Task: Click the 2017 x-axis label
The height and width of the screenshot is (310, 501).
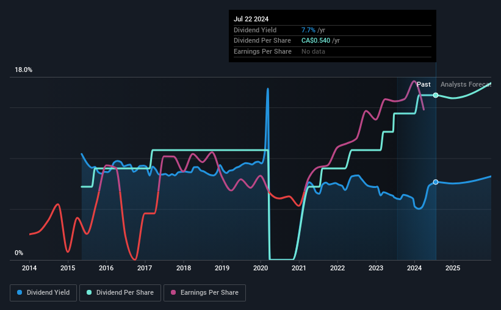Action: point(145,268)
